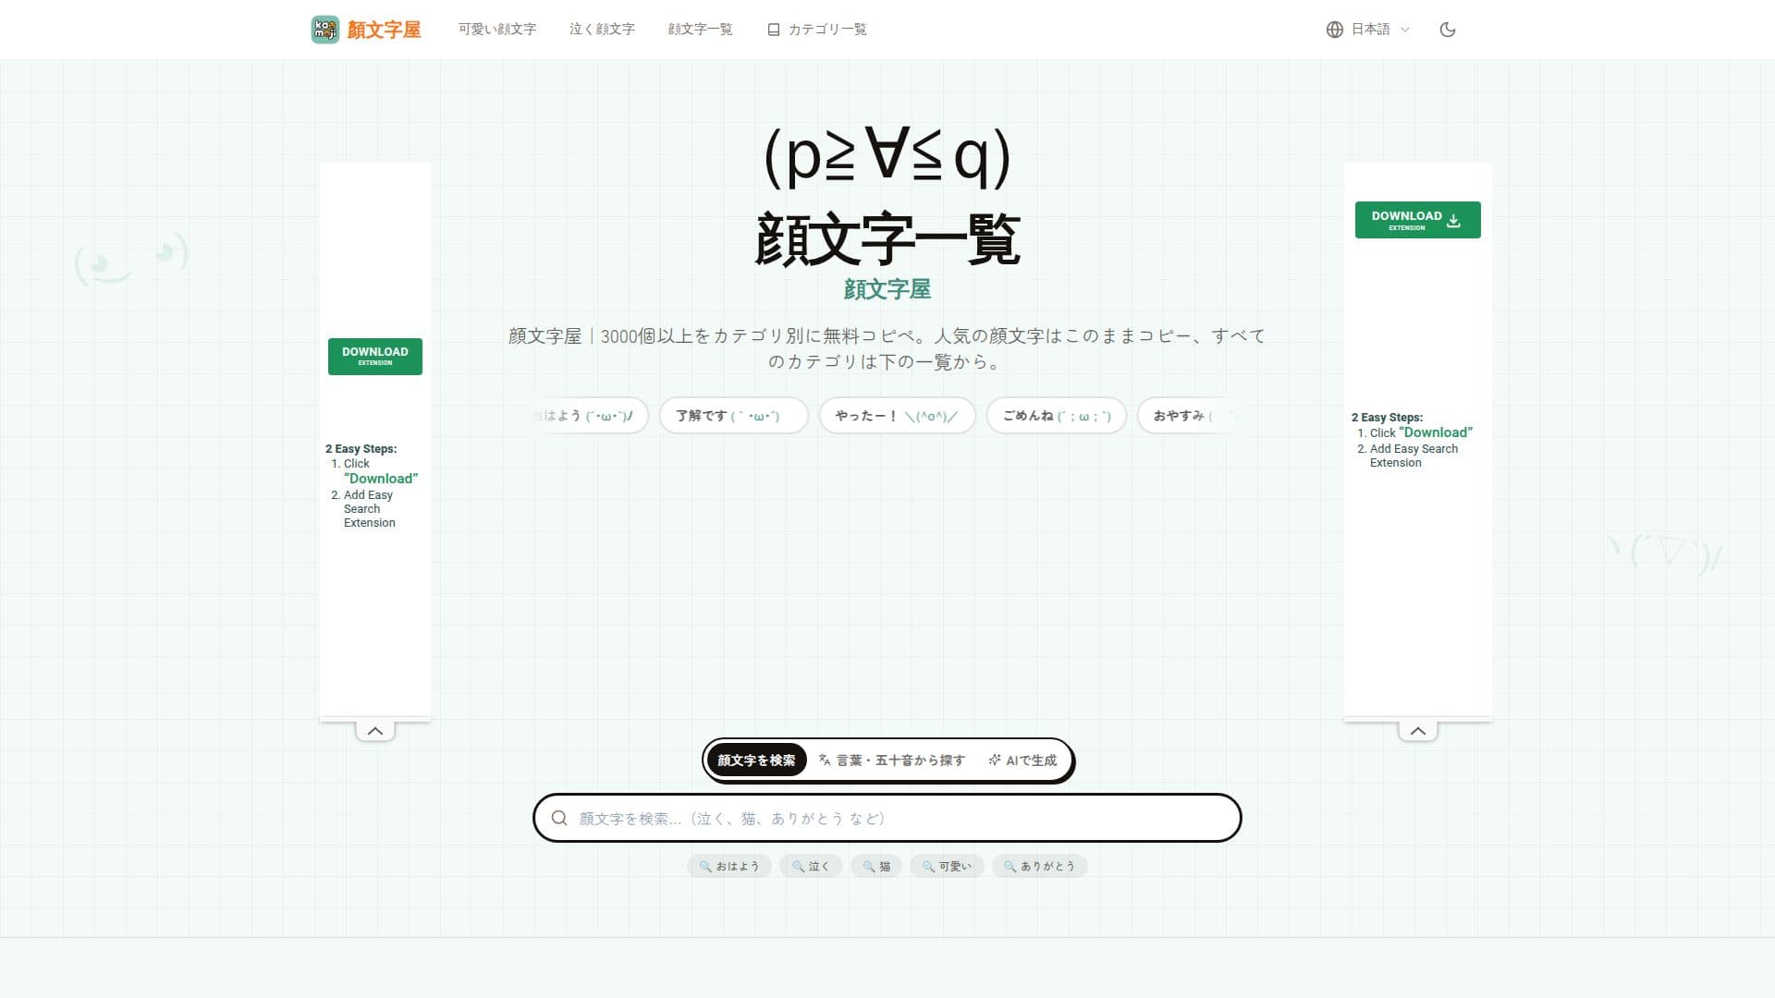Click the sparkle icon on AIで生成
The image size is (1775, 998).
click(995, 760)
